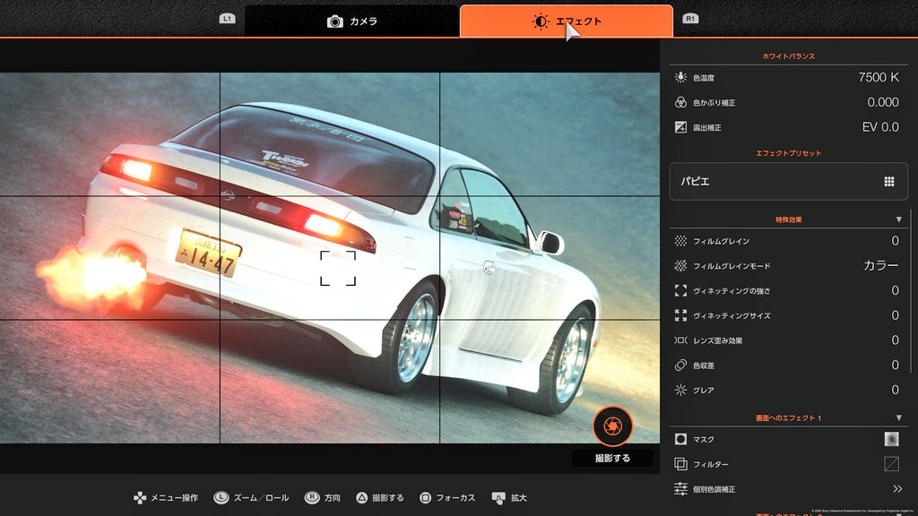Image resolution: width=918 pixels, height=516 pixels.
Task: Click the brightness icon in エフェクト tab
Action: point(541,21)
